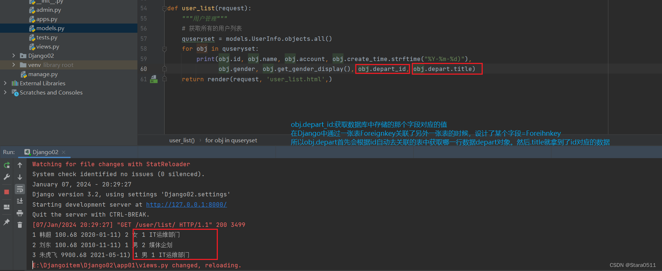Click the views.py changed reloading line
662x271 pixels.
[x=137, y=265]
